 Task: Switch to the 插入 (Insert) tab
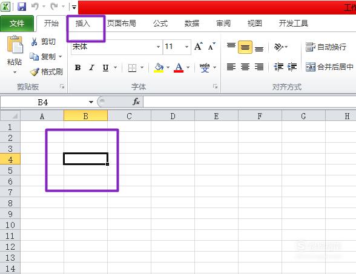(x=82, y=24)
